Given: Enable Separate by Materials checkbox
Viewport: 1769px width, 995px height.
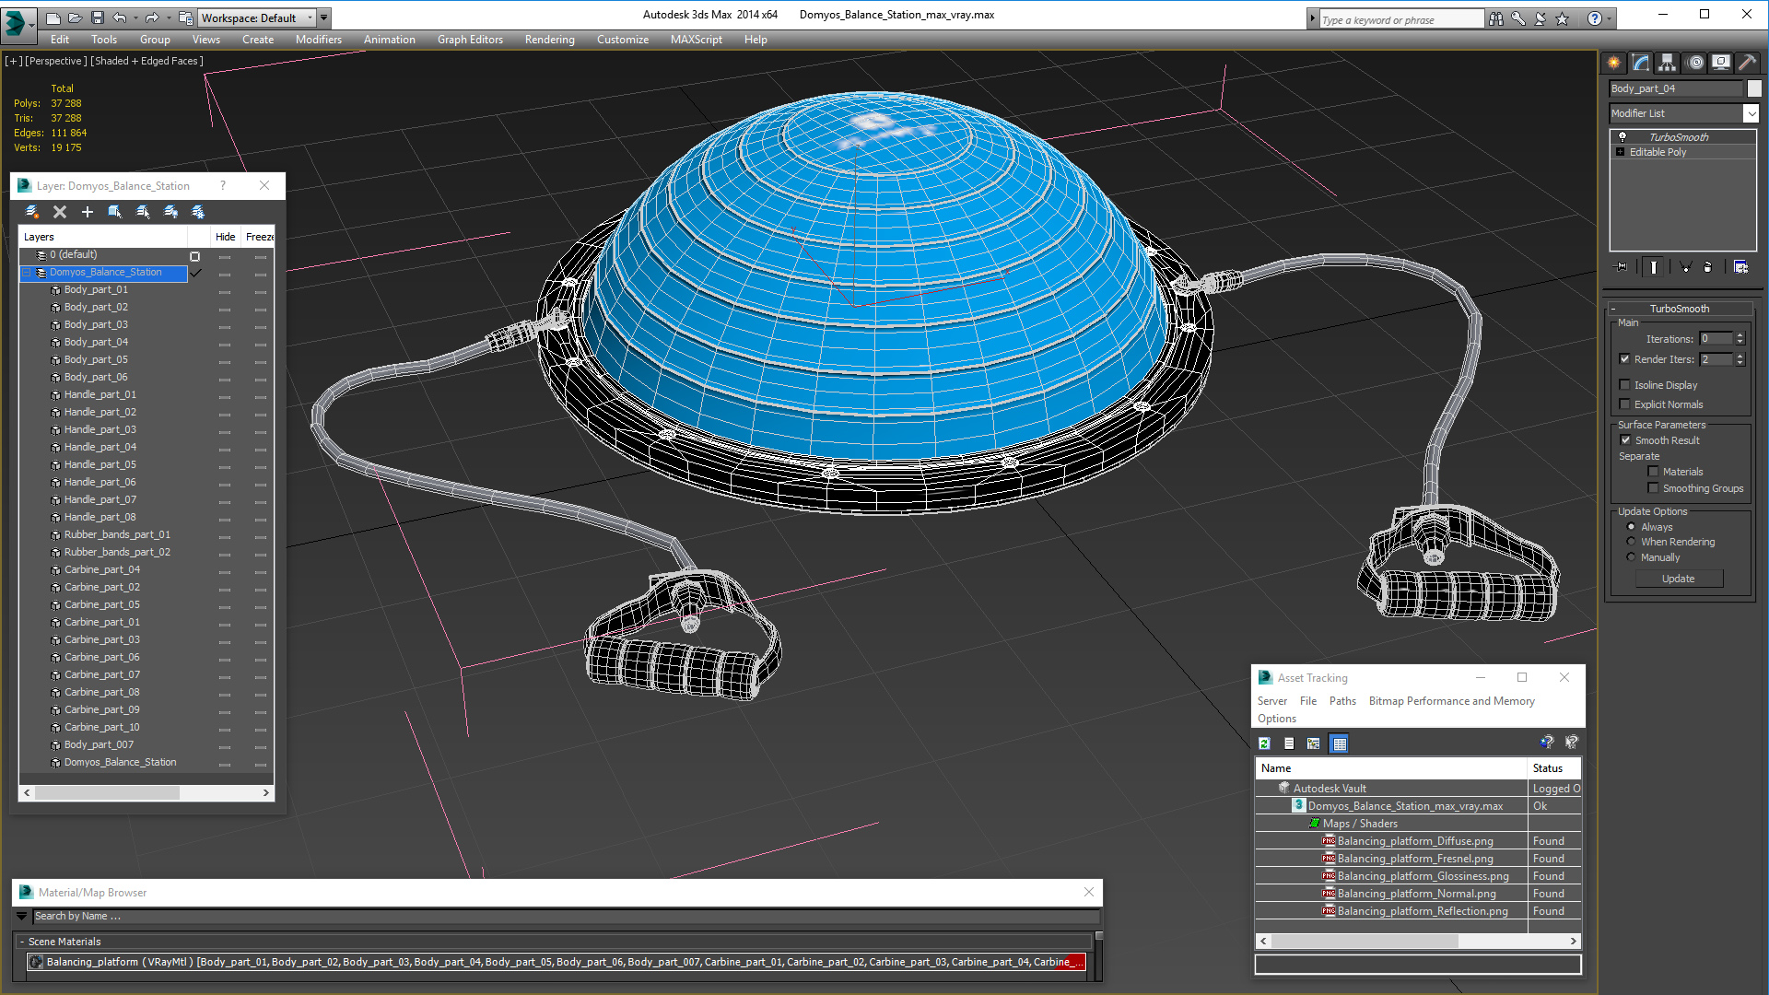Looking at the screenshot, I should tap(1653, 472).
